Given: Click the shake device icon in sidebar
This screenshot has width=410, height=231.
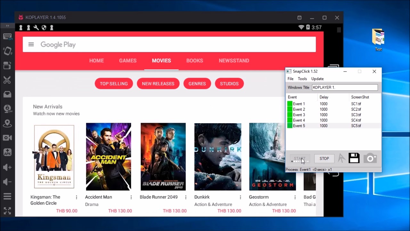Looking at the screenshot, I should coord(7,51).
